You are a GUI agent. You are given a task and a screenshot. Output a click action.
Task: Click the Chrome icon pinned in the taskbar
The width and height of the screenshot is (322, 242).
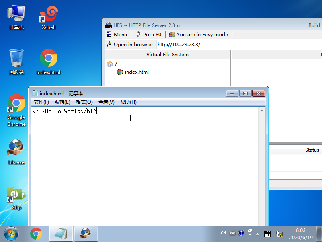pos(36,233)
